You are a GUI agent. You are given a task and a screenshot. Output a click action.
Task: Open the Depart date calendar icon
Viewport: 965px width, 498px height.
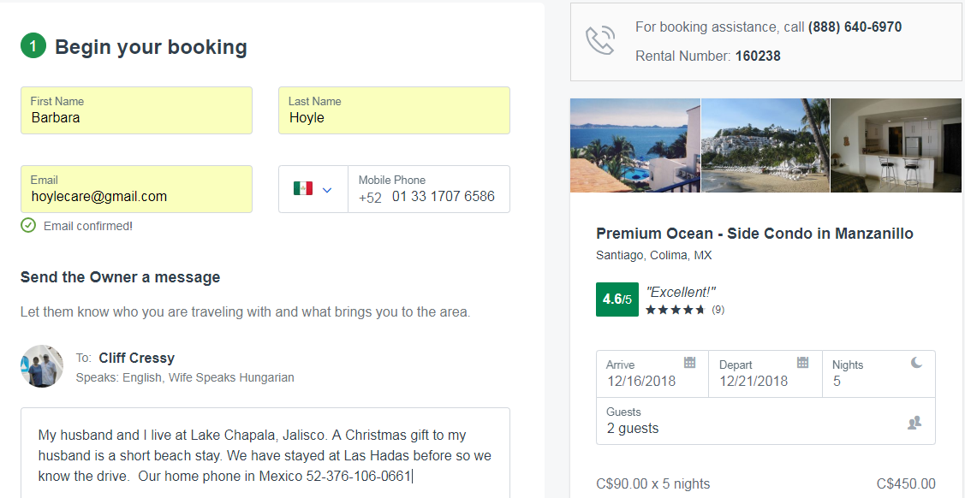802,363
